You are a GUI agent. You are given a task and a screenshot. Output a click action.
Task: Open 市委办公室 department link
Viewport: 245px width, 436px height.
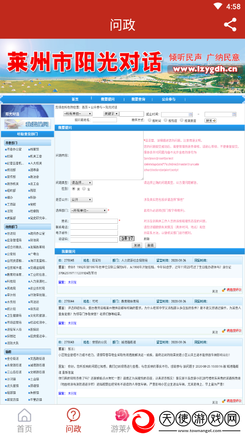click(14, 149)
